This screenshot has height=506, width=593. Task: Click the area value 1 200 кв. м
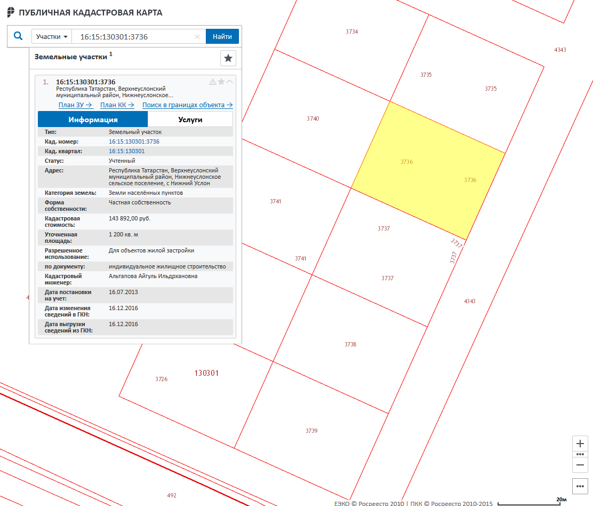123,235
